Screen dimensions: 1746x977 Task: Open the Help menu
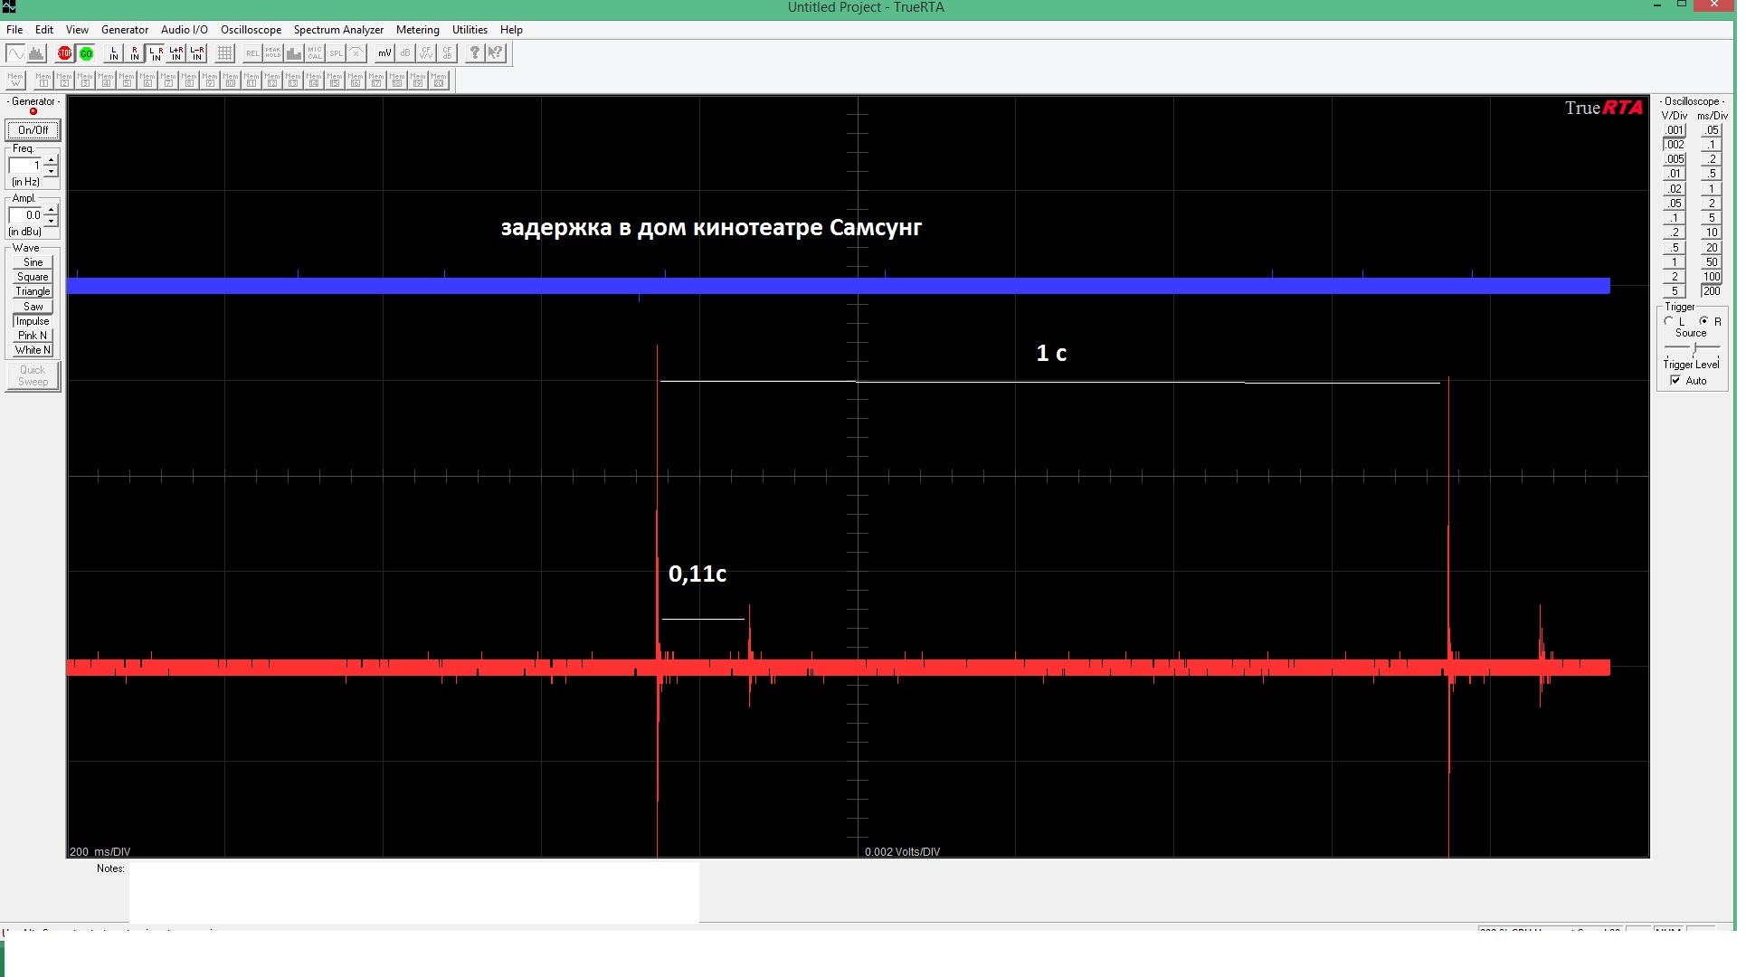point(511,30)
